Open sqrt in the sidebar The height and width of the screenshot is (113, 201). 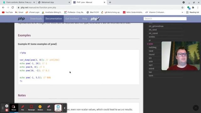coord(151,65)
